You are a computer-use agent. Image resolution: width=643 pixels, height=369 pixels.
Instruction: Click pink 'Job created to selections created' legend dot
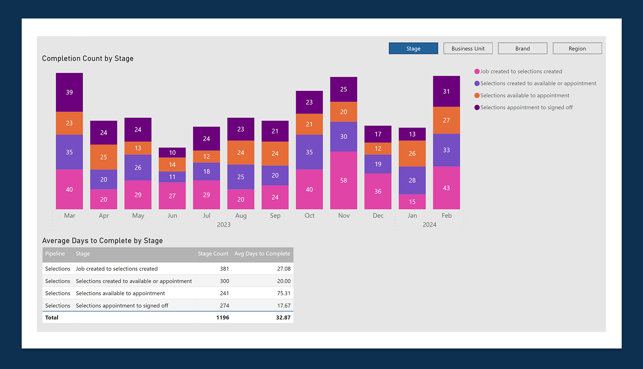tap(477, 72)
